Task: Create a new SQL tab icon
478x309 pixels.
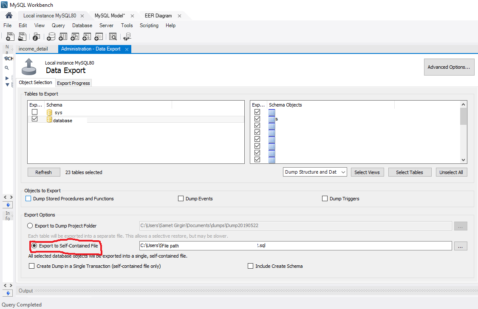Action: click(10, 37)
